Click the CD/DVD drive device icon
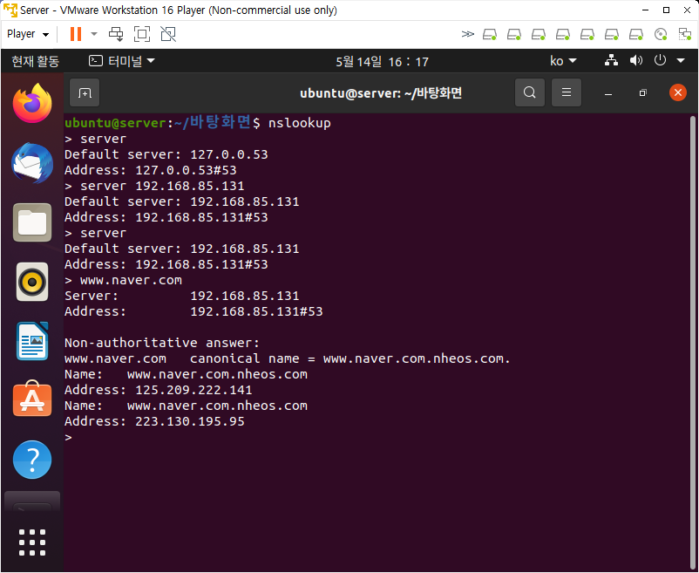The image size is (699, 573). click(x=661, y=34)
